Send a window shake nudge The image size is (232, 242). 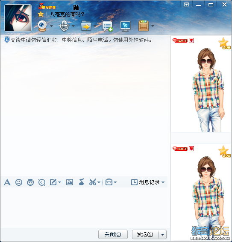[42, 182]
